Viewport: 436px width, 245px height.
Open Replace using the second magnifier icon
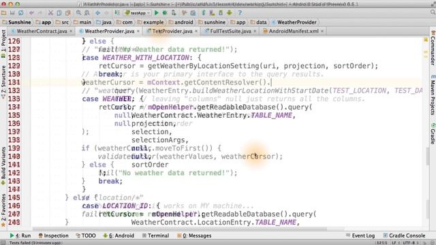click(x=87, y=13)
